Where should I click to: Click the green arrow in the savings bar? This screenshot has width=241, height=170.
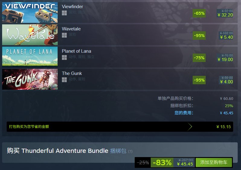[190, 127]
